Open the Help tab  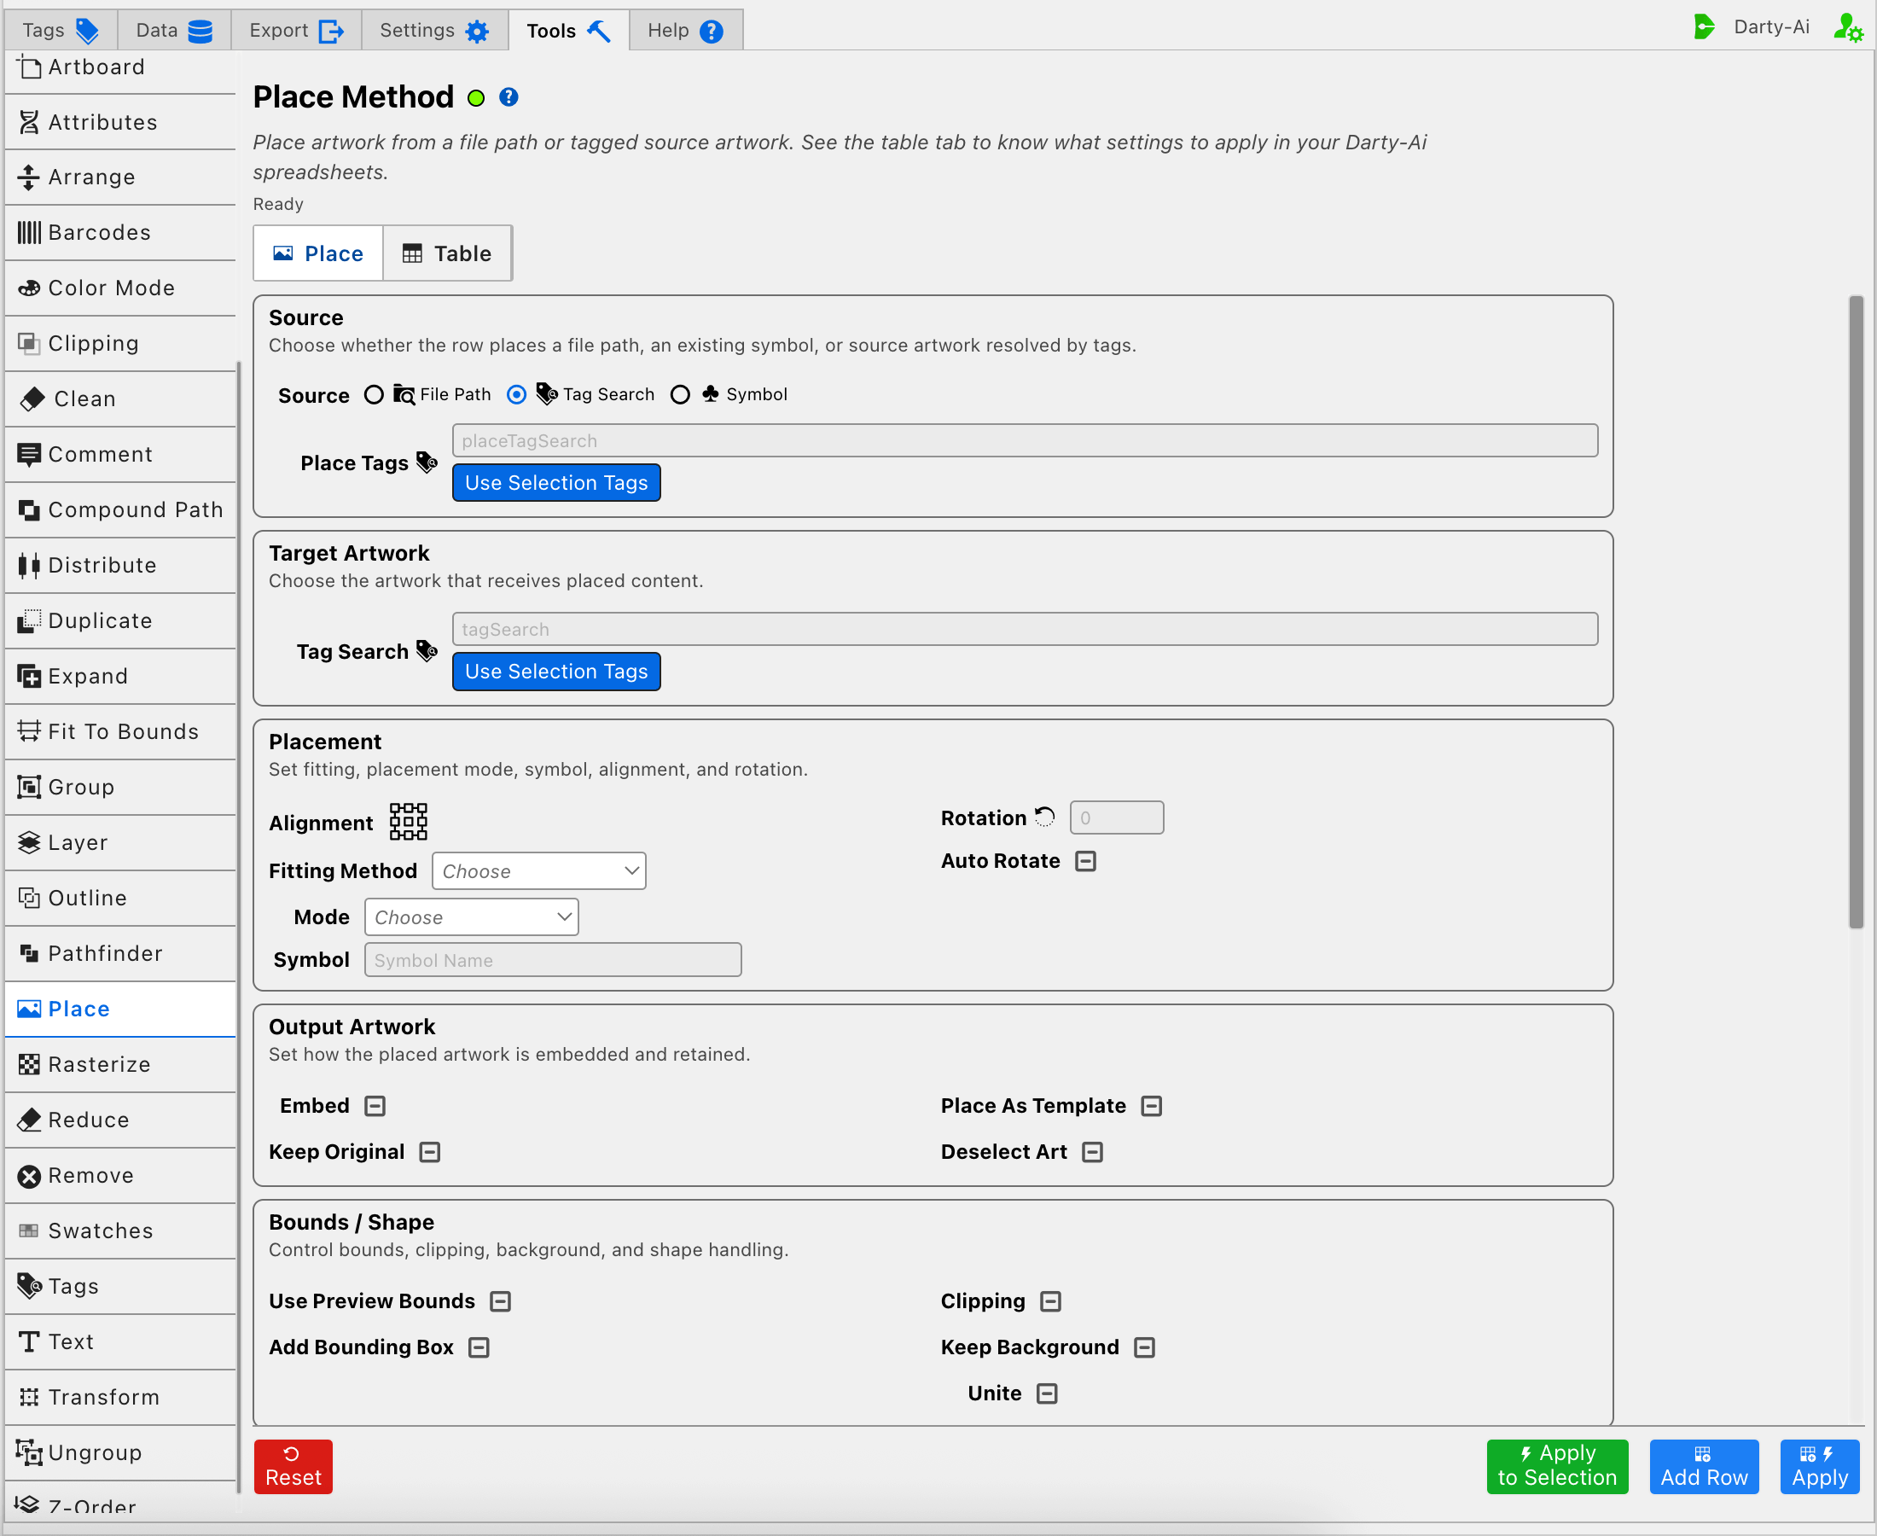pos(685,30)
